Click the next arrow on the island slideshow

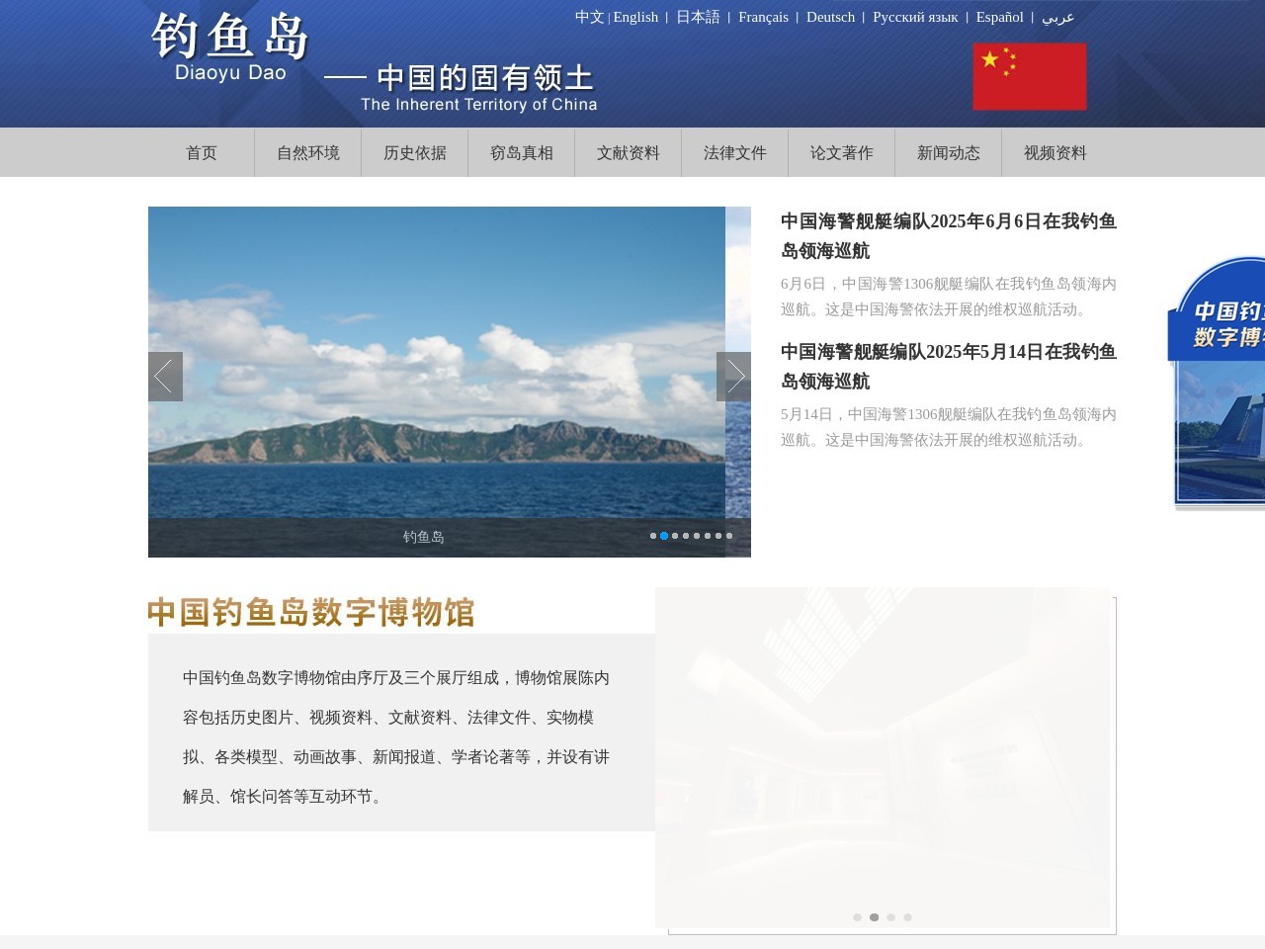click(735, 377)
